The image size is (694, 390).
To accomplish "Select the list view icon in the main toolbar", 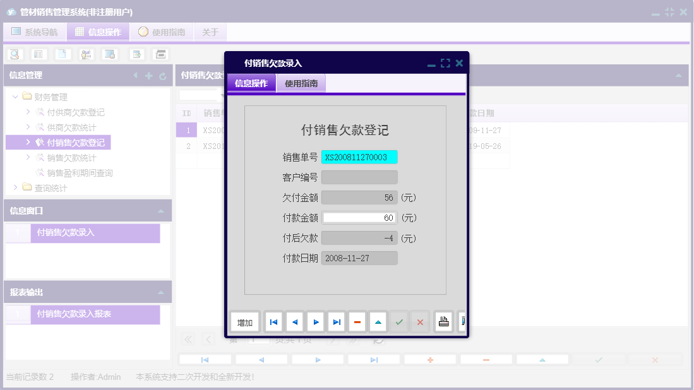I will (x=39, y=54).
